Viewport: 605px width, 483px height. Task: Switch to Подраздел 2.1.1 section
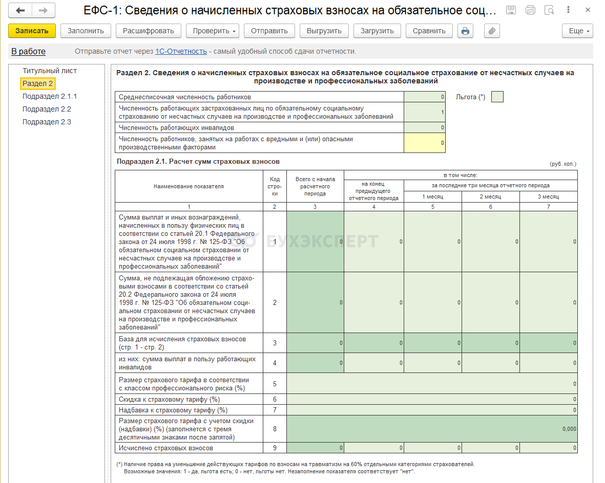pyautogui.click(x=50, y=96)
